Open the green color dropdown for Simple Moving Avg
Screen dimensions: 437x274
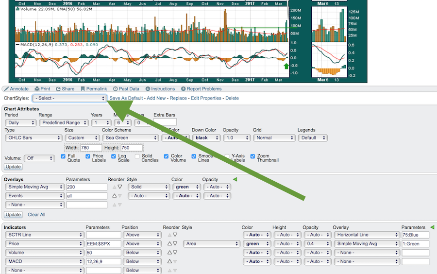tap(186, 187)
